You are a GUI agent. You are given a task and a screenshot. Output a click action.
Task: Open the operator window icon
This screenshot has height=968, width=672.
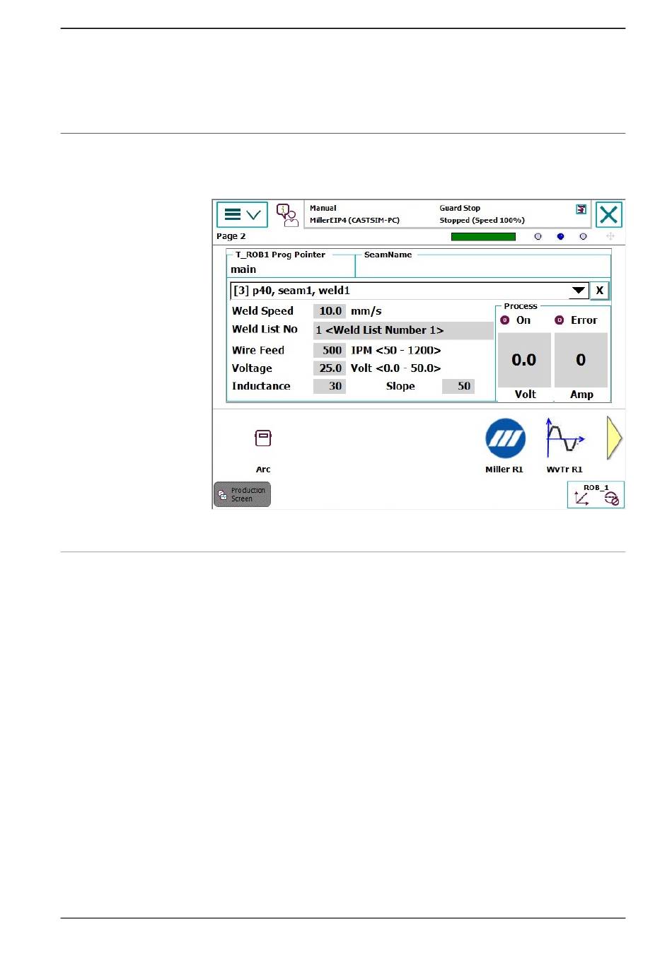[x=287, y=215]
